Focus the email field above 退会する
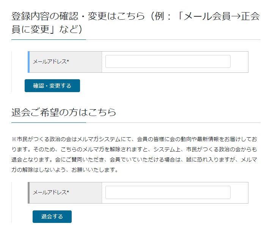 click(x=168, y=192)
